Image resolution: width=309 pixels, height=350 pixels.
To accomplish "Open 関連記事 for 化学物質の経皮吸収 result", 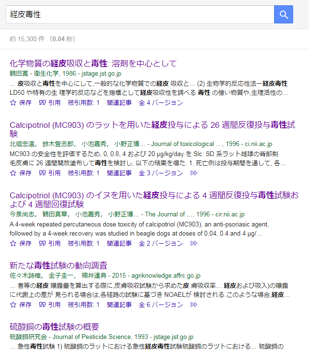I will [x=119, y=102].
